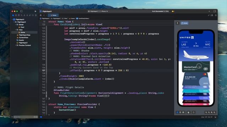Open the Report navigator
This screenshot has width=227, height=127.
click(x=35, y=15)
